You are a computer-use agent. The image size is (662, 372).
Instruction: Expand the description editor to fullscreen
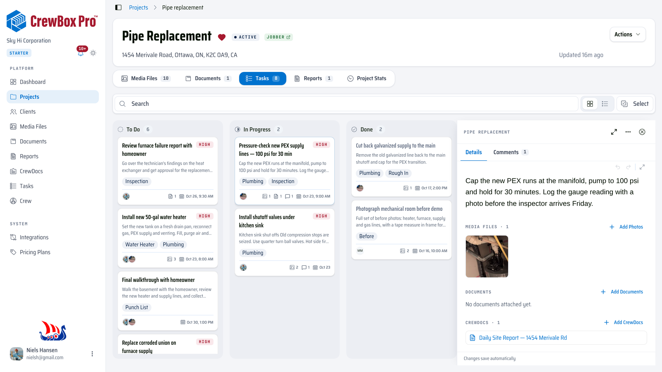click(x=642, y=167)
